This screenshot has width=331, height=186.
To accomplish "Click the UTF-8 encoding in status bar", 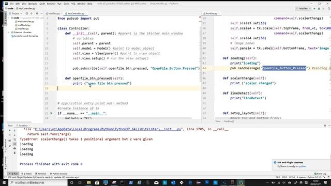I will (x=292, y=177).
